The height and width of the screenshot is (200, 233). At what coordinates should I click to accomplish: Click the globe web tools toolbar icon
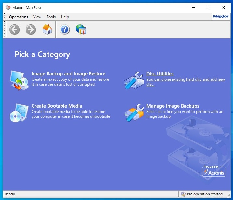coord(81,29)
